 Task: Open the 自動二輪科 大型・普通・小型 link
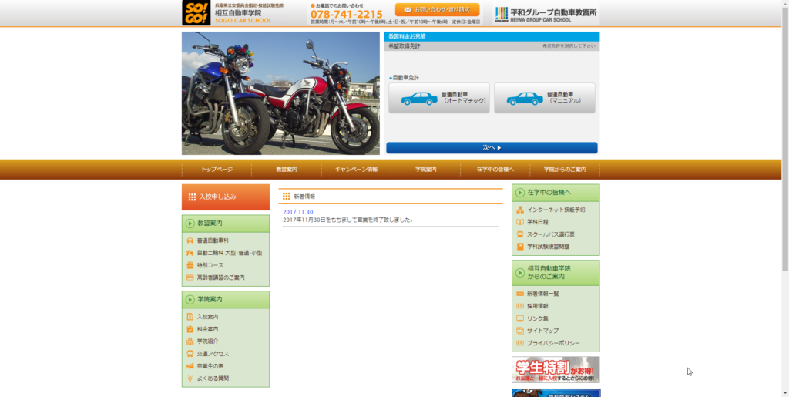230,253
